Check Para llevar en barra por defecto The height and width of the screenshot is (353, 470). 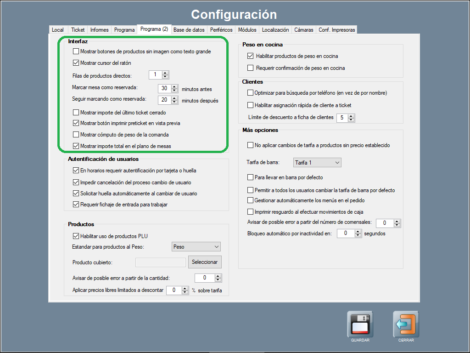click(x=251, y=177)
